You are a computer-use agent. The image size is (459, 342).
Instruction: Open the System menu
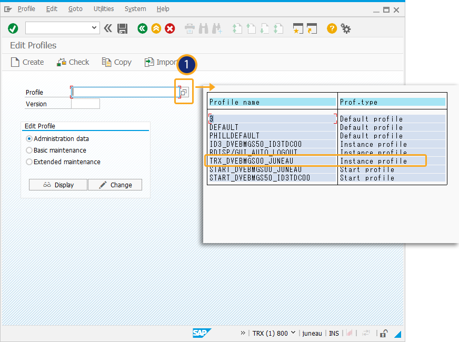pyautogui.click(x=135, y=9)
